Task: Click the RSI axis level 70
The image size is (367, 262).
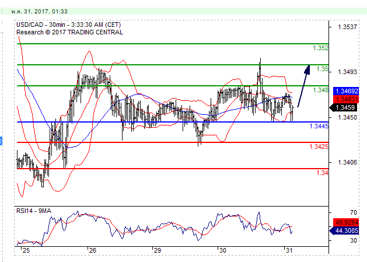Action: click(354, 212)
